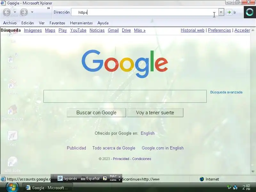Open the address bar dropdown list

point(221,12)
